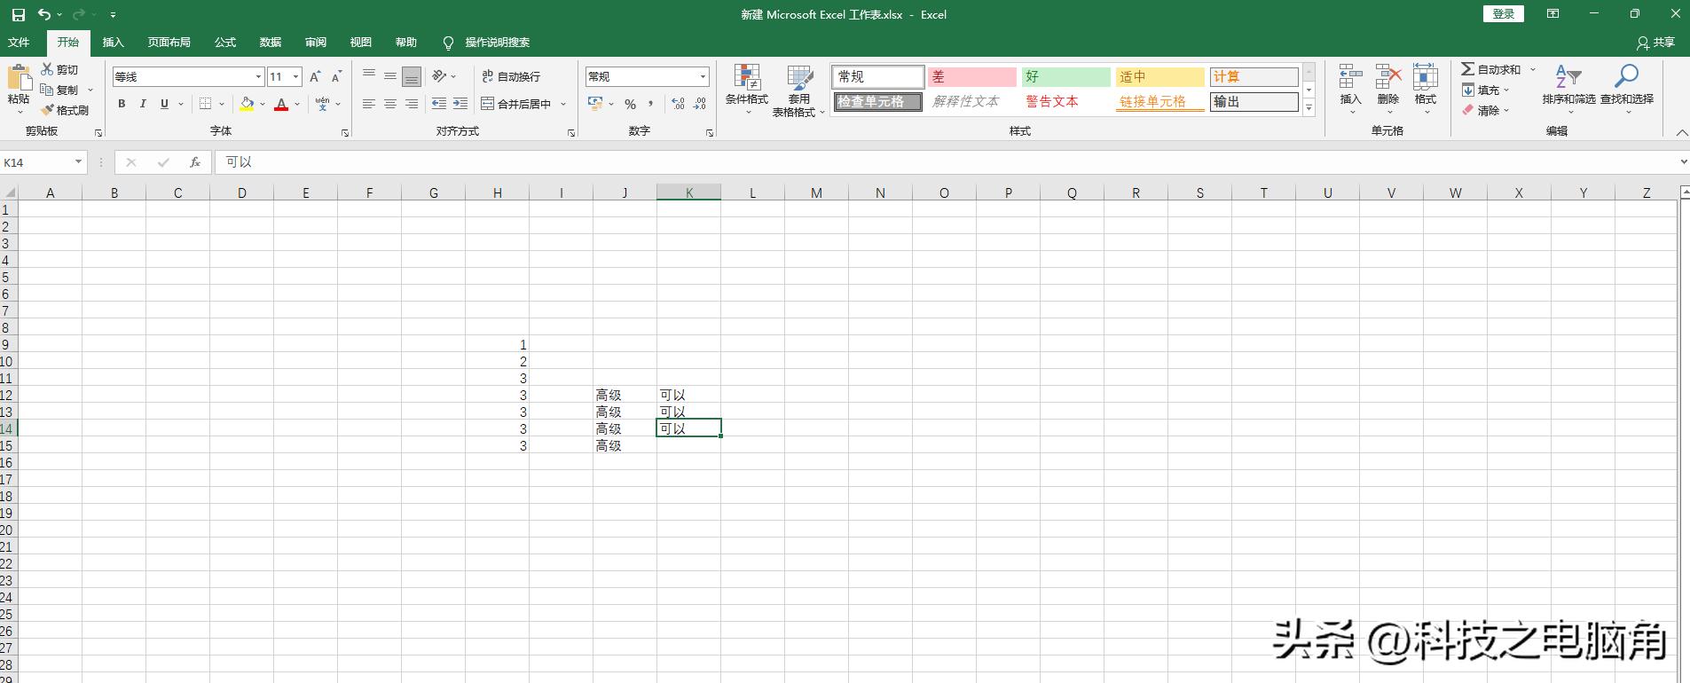The width and height of the screenshot is (1690, 683).
Task: Click the Cut (剪切) scissors icon
Action: 47,69
